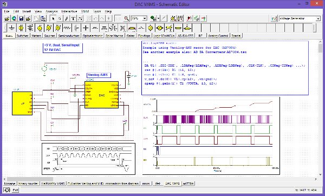Select the pointer arrow tool
Screen dimensions: 325x196
(53, 18)
